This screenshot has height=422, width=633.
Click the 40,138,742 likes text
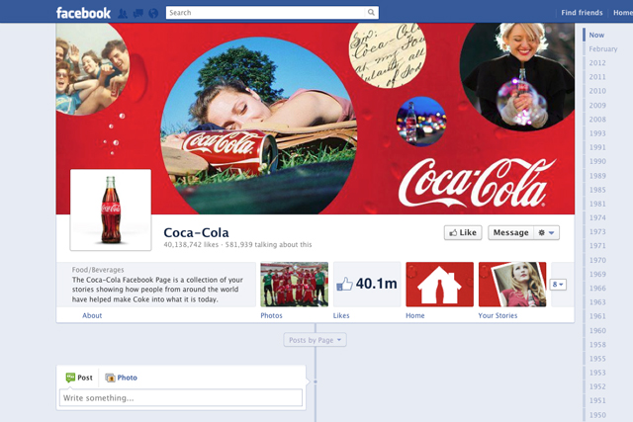click(x=191, y=244)
